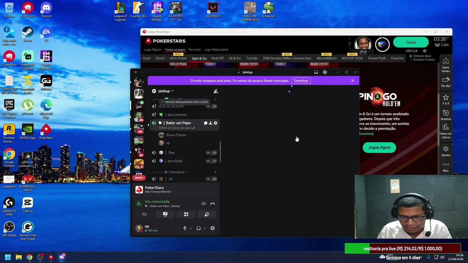The image size is (468, 263).
Task: Open Discord noise suppression waveform settings
Action: coord(204,204)
